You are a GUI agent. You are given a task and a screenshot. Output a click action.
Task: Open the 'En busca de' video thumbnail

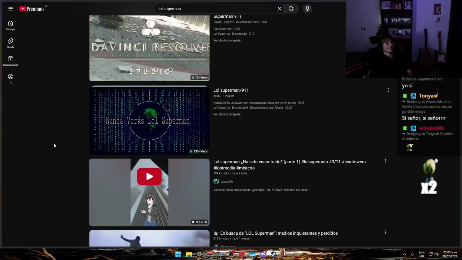coord(149,239)
